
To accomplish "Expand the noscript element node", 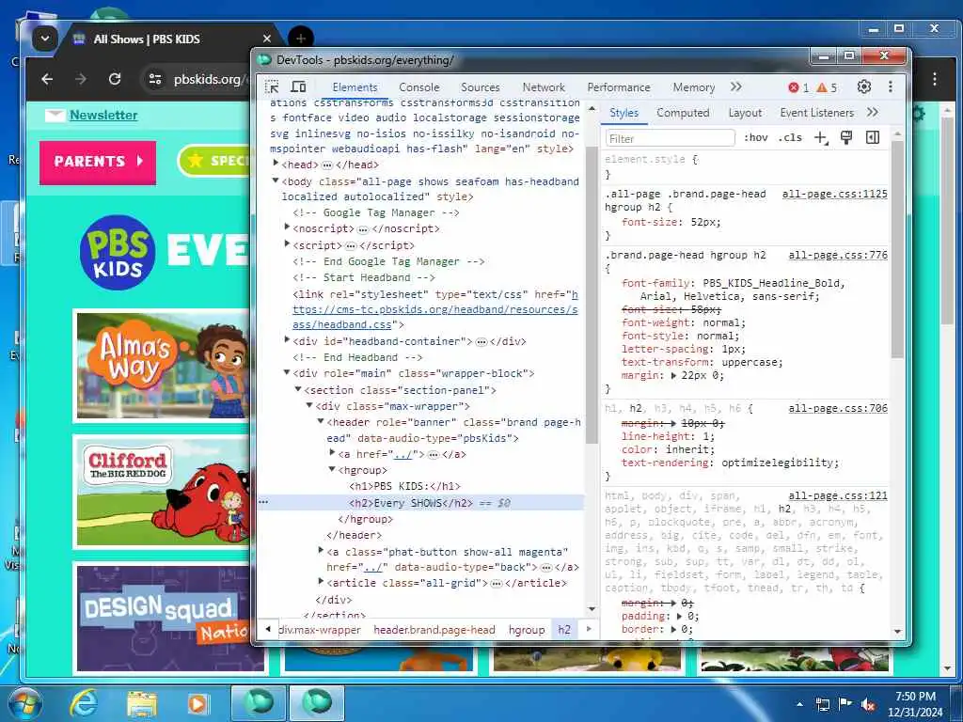I will tap(287, 228).
